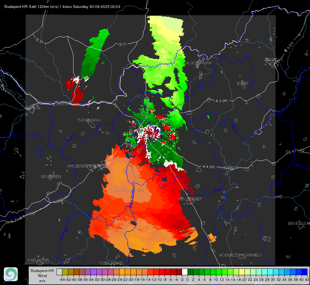Click the blue Somogy county label
Screen dimensions: 310x285
[63, 234]
